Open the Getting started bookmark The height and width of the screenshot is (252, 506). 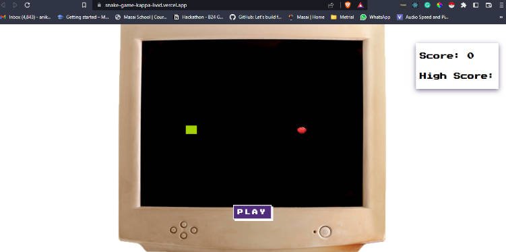84,18
